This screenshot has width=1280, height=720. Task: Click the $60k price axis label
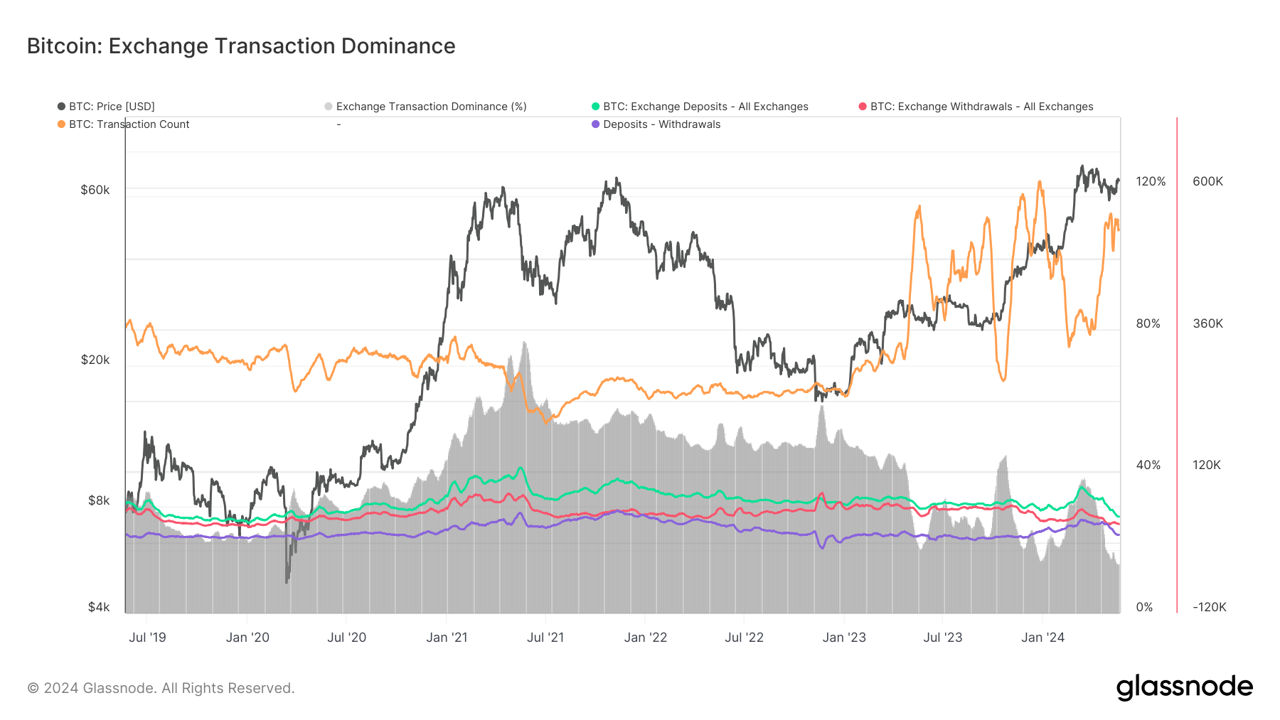(x=95, y=190)
